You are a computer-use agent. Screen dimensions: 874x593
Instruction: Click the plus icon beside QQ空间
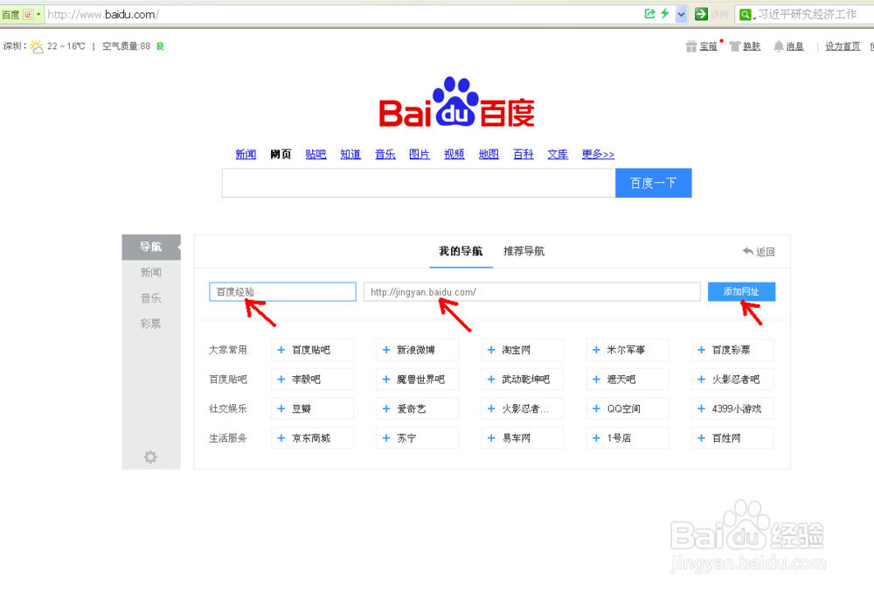click(596, 408)
